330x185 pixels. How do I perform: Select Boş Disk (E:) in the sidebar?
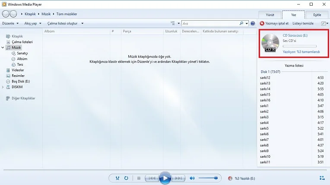21,81
